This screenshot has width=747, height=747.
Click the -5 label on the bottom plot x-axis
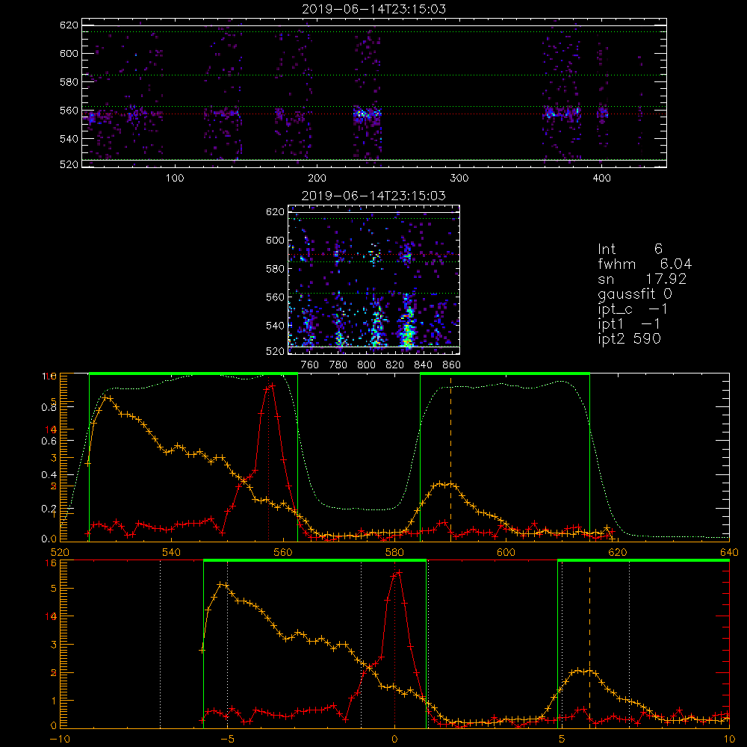[227, 739]
